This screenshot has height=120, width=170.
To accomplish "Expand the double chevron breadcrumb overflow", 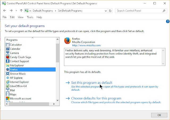I will click(30, 11).
